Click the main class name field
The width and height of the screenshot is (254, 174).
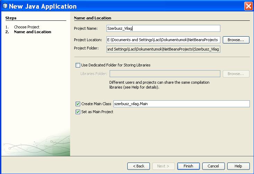click(x=181, y=104)
